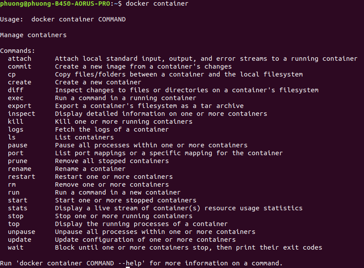This screenshot has height=268, width=364.
Task: Click the 'commit' command in the list
Action: click(20, 66)
